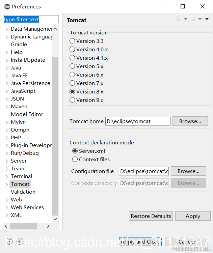
Task: Expand the Web Services node arrow
Action: click(7, 207)
